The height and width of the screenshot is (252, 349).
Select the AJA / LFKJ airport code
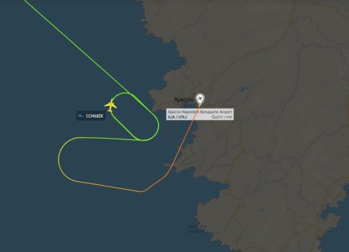(x=178, y=117)
